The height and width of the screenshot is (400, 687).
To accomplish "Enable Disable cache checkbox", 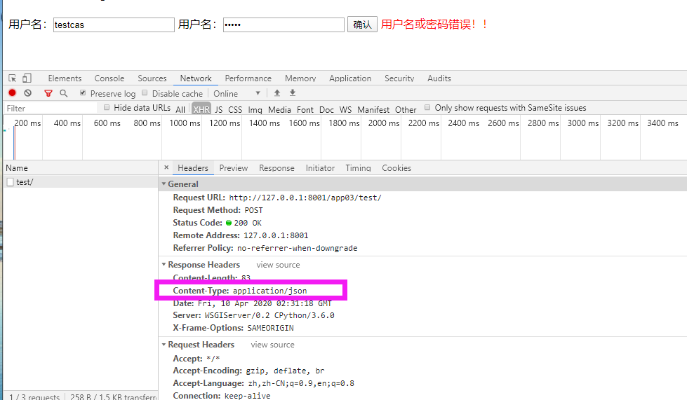I will pos(145,92).
